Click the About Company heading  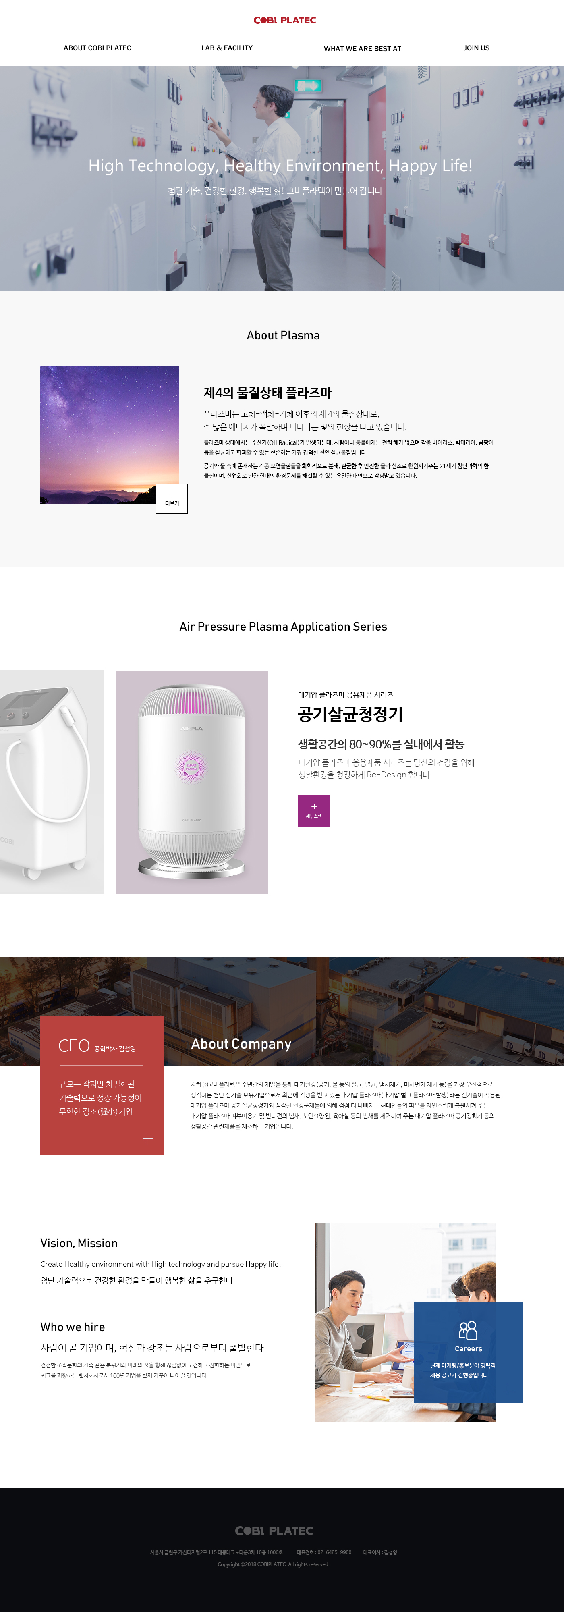tap(241, 1044)
